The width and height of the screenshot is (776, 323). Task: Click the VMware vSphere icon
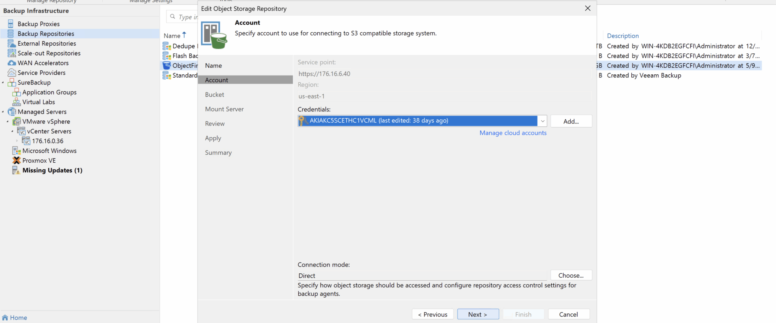(x=17, y=121)
